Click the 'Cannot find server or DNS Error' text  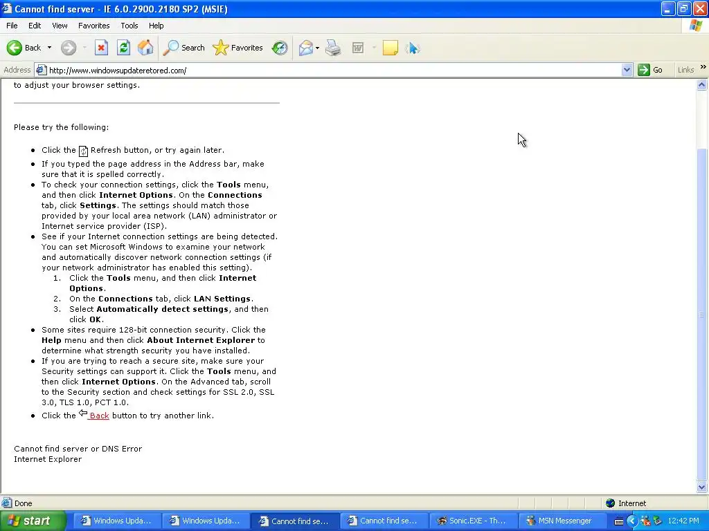(78, 449)
